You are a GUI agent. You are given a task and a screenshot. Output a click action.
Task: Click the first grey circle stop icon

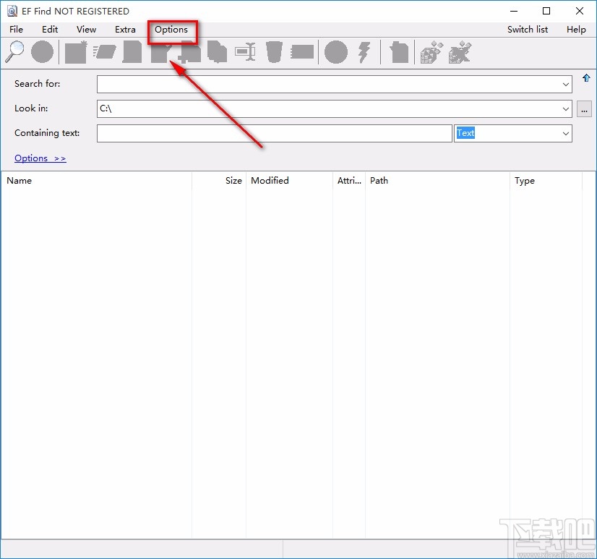click(x=42, y=51)
